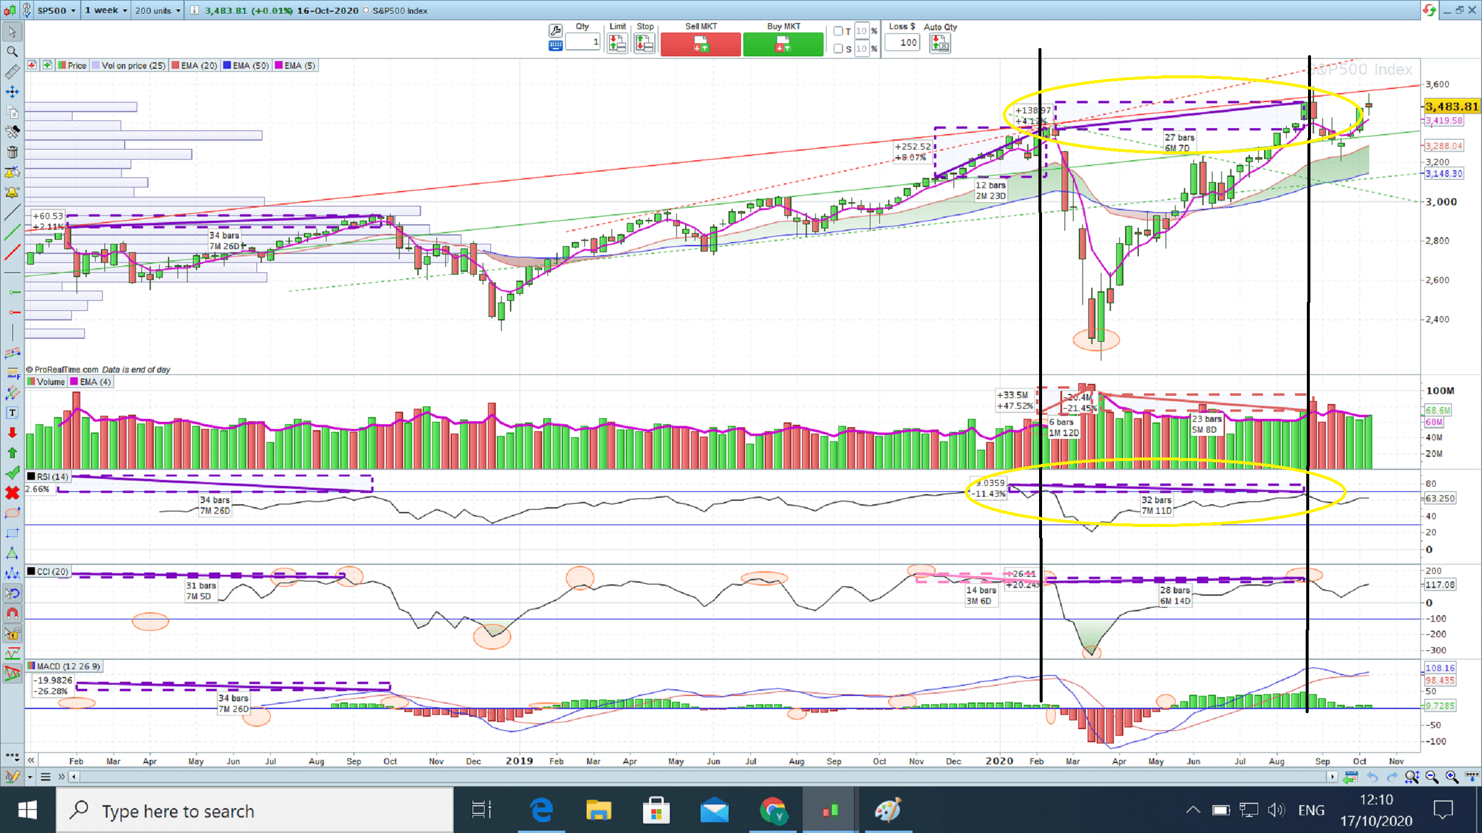Toggle the Price legend item
This screenshot has height=833, width=1482.
(x=72, y=65)
